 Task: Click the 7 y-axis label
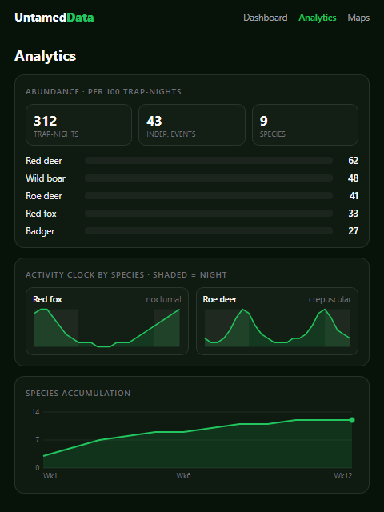38,440
